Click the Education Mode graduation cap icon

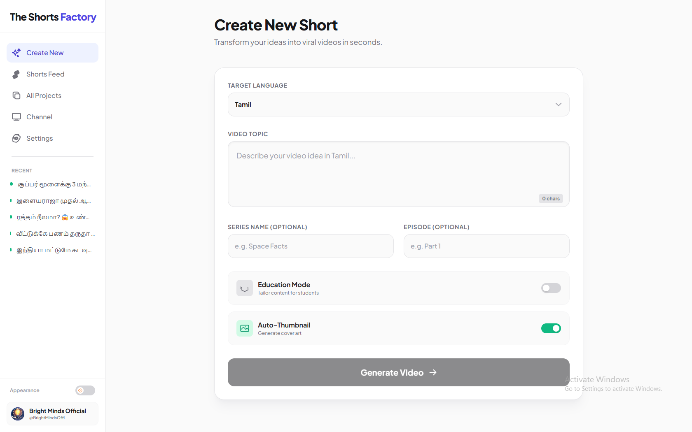[x=244, y=288]
